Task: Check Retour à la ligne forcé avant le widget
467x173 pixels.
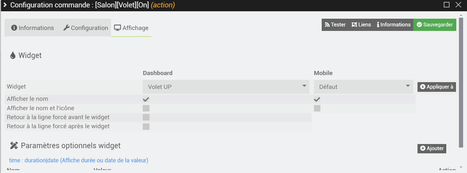Action: (x=146, y=117)
